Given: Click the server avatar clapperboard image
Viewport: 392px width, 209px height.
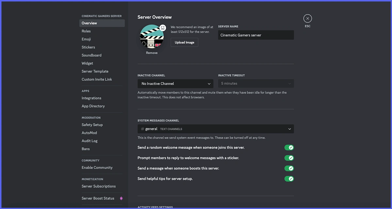Looking at the screenshot, I should 152,37.
